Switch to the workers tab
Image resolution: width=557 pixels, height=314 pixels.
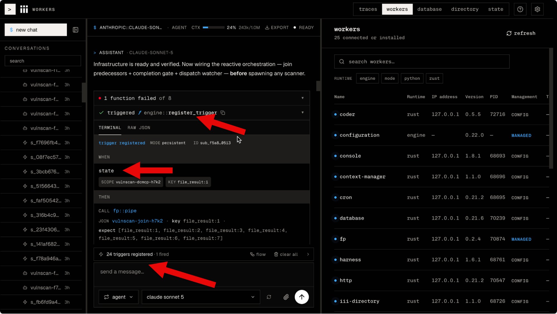coord(397,9)
